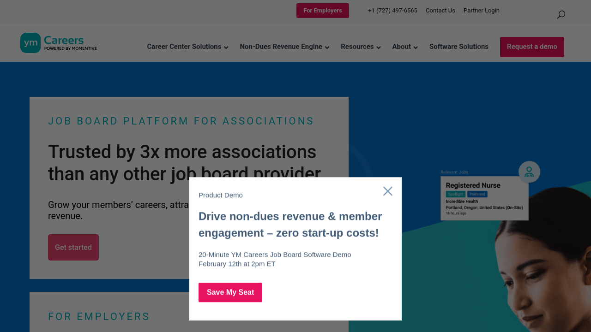The height and width of the screenshot is (332, 591).
Task: Click the Registered Nurse job card
Action: 484,198
